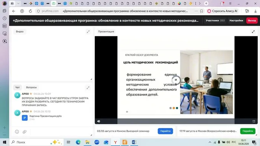
Task: Switch the РУС keyboard language
Action: [234, 142]
